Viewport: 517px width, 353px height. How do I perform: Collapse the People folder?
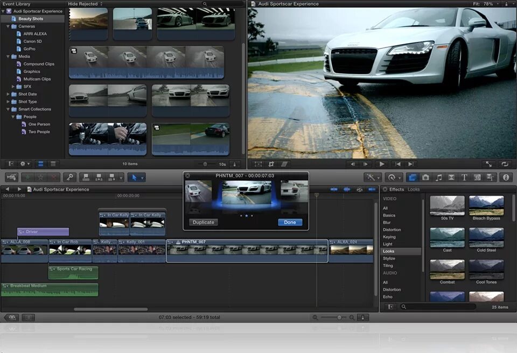pos(13,117)
